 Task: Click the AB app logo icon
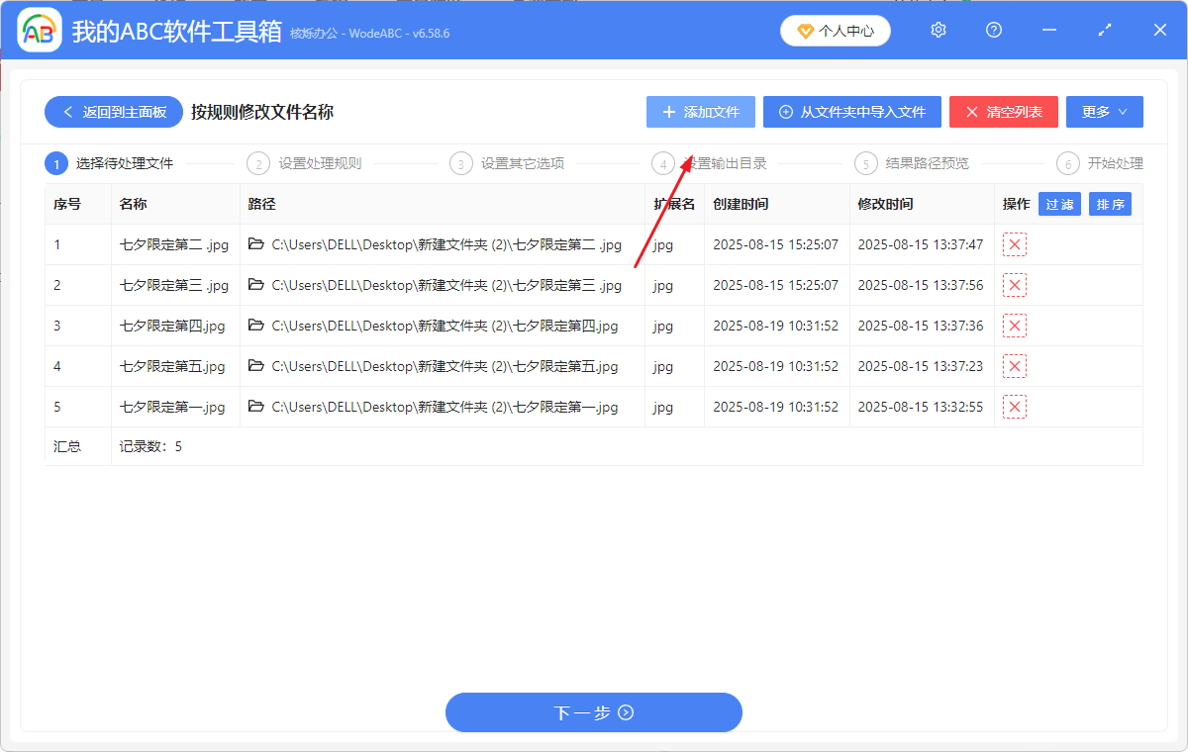(x=39, y=30)
